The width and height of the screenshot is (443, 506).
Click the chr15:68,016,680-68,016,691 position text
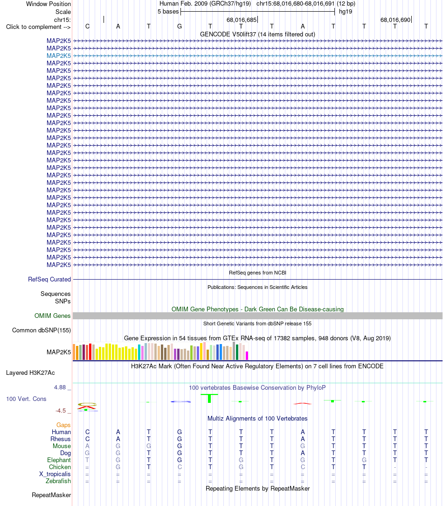tap(295, 4)
